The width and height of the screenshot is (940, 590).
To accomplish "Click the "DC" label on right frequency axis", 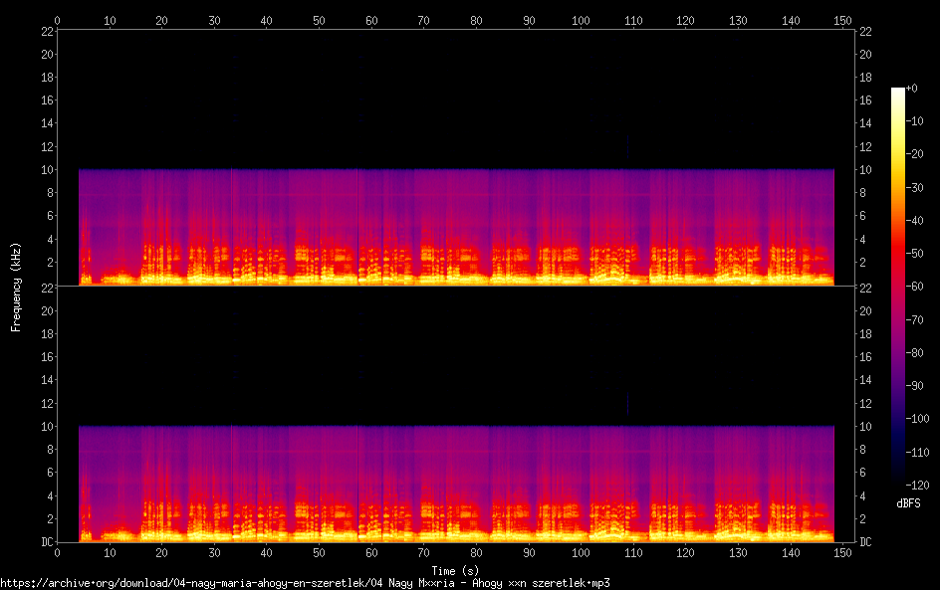I will point(865,542).
